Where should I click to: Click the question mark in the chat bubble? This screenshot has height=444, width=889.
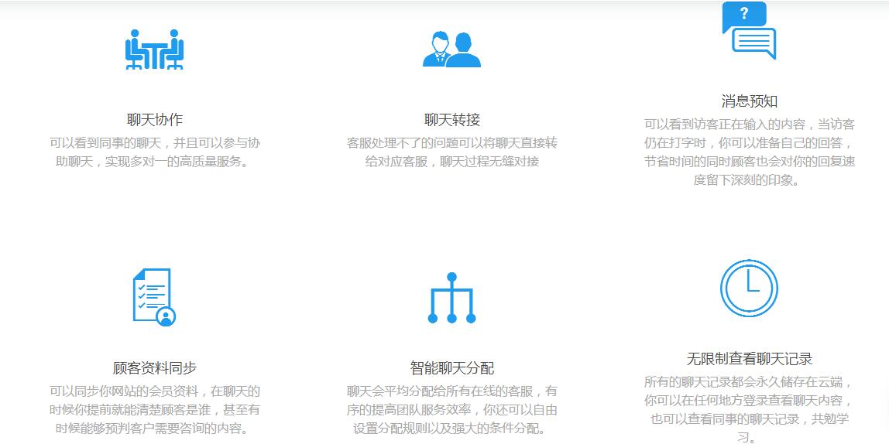744,13
